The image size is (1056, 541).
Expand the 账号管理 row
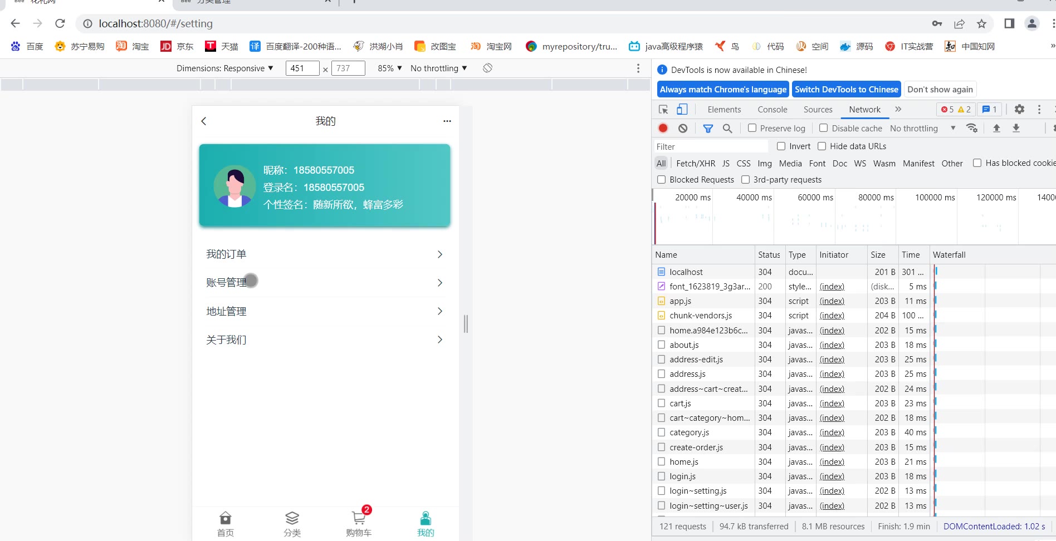click(325, 282)
